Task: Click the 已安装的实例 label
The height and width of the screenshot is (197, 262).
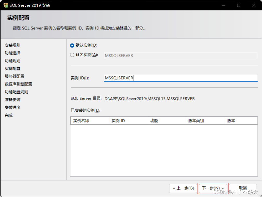Action: pyautogui.click(x=85, y=110)
